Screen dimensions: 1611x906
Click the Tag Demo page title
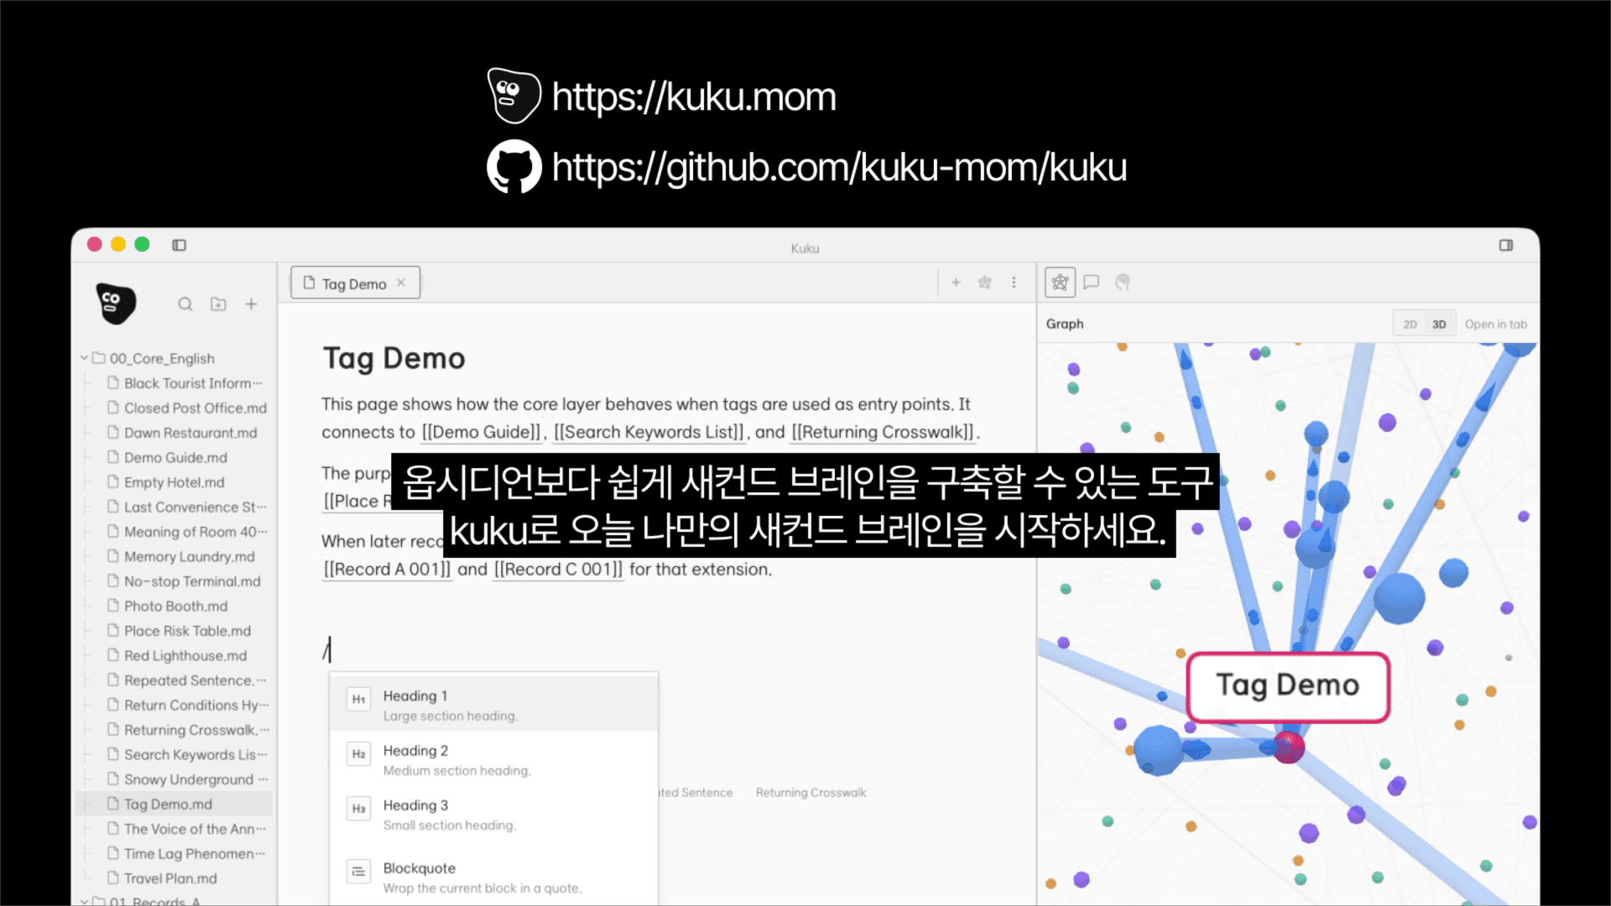pyautogui.click(x=394, y=359)
